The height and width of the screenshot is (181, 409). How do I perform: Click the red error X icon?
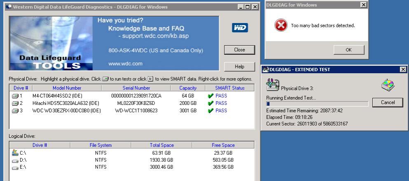(280, 25)
